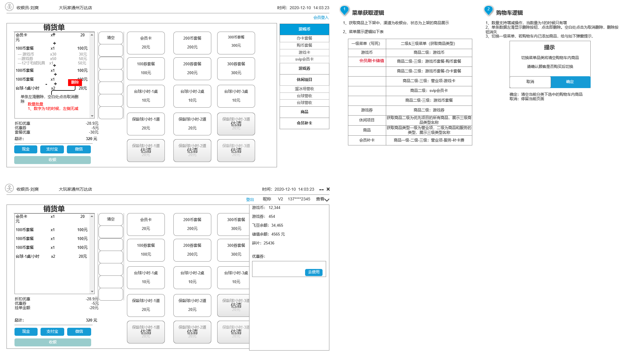Add 100券套餐 product in logged-out screen
622x360 pixels.
click(x=146, y=69)
